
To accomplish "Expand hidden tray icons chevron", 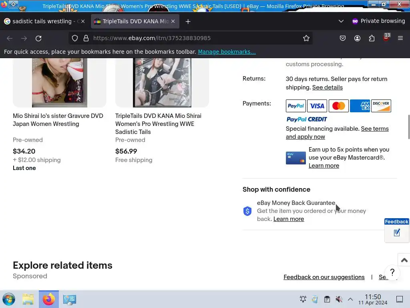I will coord(350,299).
